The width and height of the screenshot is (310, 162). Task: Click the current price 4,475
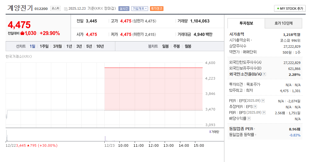19,25
